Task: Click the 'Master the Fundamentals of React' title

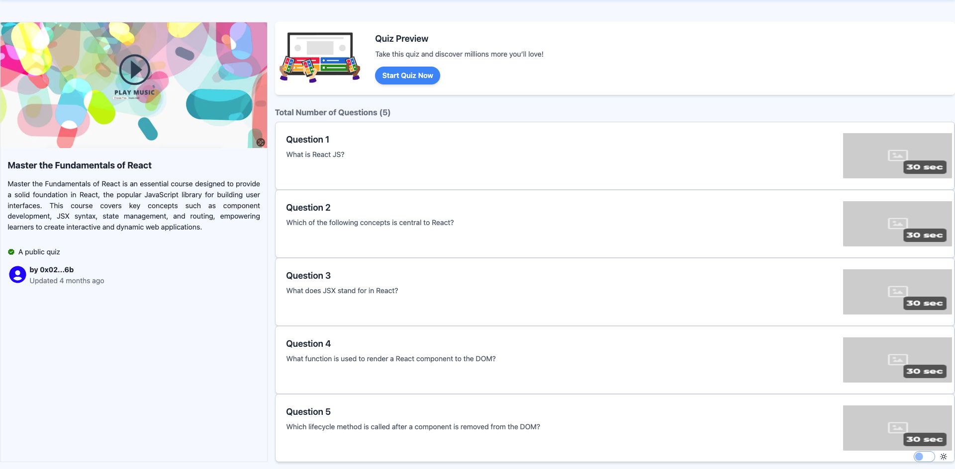Action: point(80,165)
